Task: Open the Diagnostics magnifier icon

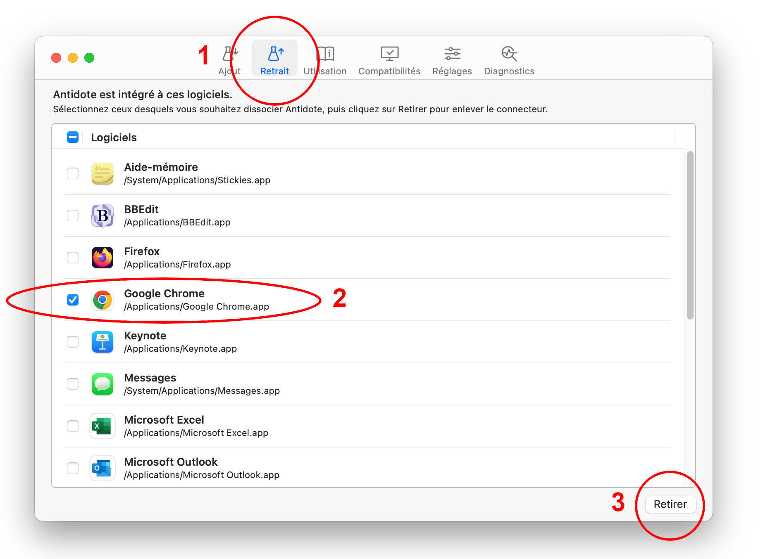Action: 509,54
